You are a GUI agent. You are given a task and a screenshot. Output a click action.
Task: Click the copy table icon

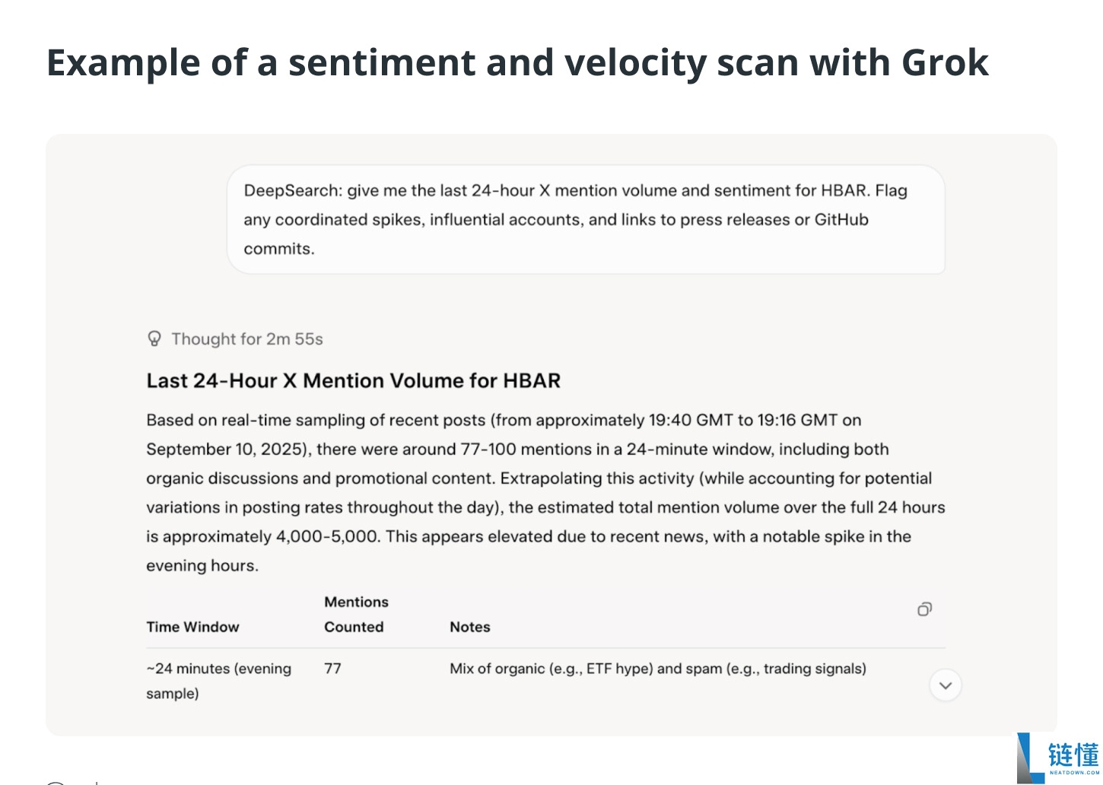[924, 609]
